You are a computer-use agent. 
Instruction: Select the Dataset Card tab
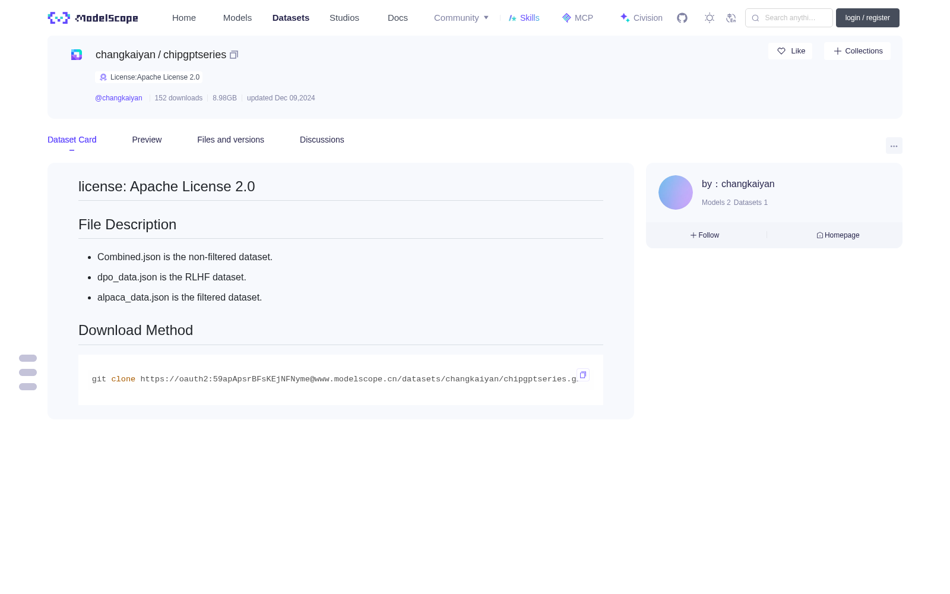click(72, 140)
